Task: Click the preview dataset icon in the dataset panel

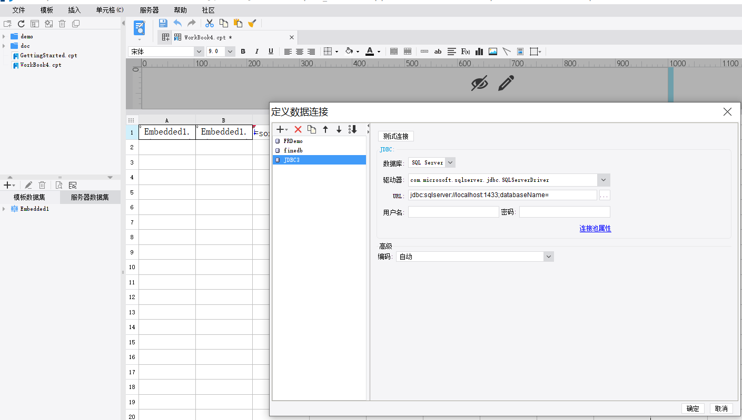Action: [59, 185]
